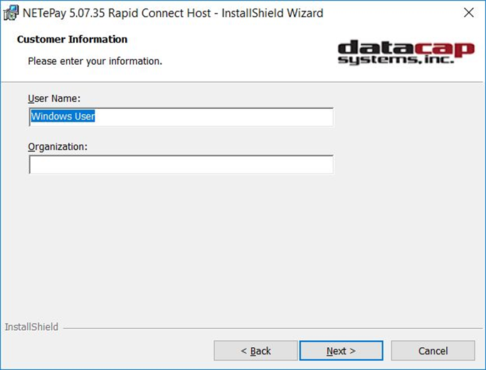Click the 'Organization:' label
The height and width of the screenshot is (370, 486).
coord(58,147)
